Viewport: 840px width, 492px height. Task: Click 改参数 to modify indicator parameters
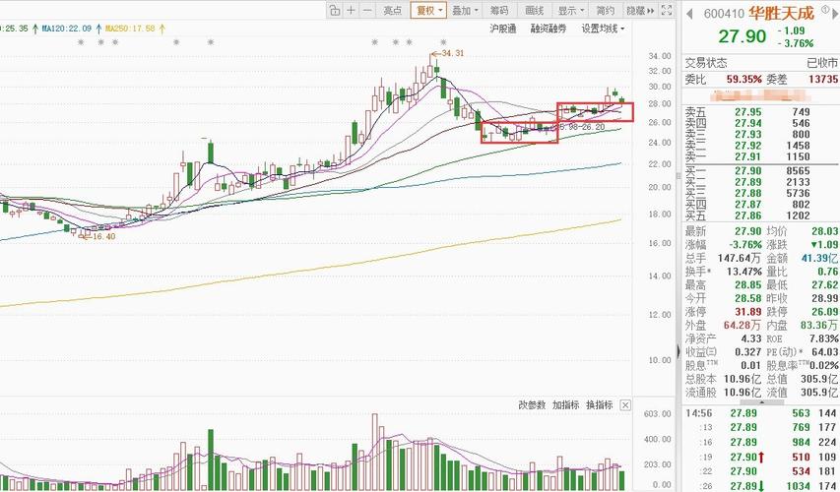pyautogui.click(x=532, y=404)
